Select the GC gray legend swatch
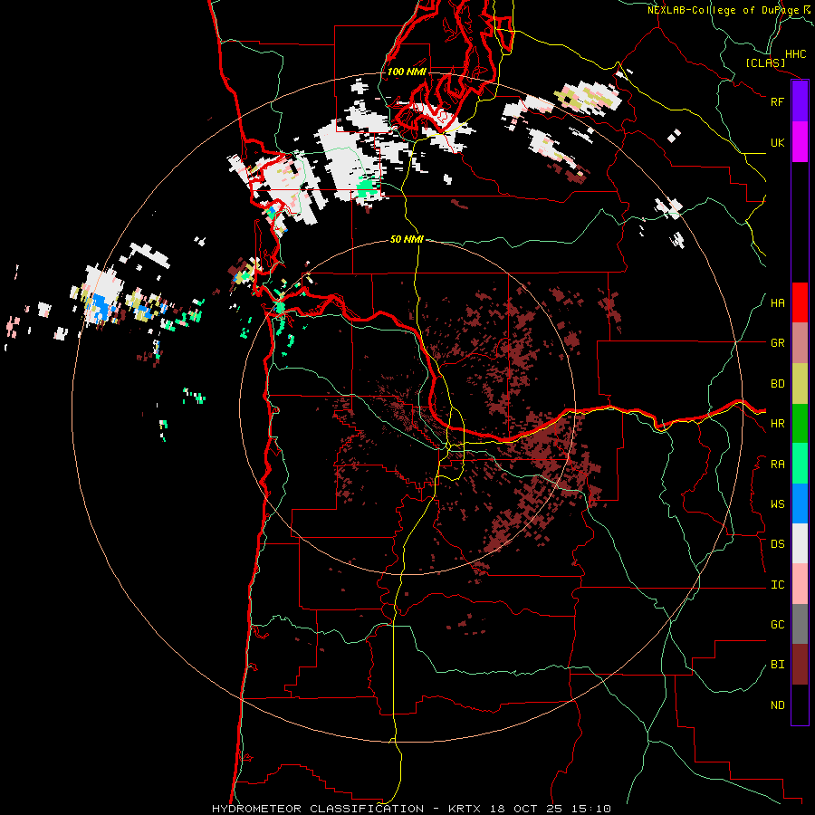 pos(800,624)
